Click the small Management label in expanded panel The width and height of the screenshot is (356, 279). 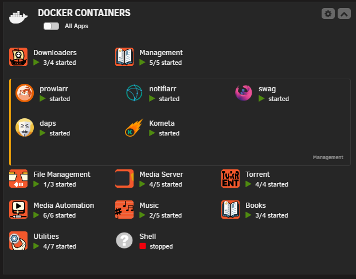[328, 157]
